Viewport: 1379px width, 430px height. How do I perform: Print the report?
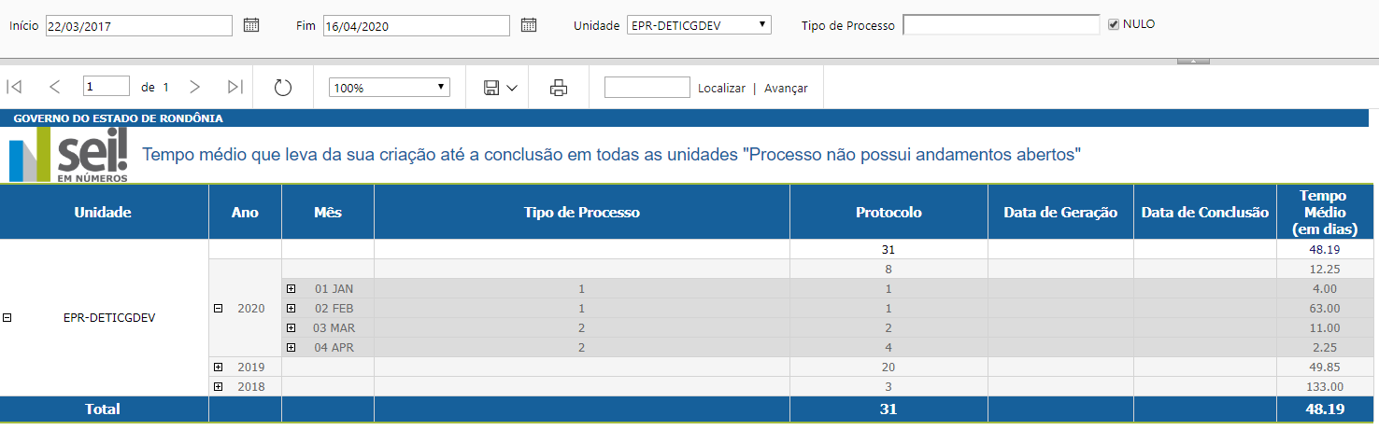559,88
